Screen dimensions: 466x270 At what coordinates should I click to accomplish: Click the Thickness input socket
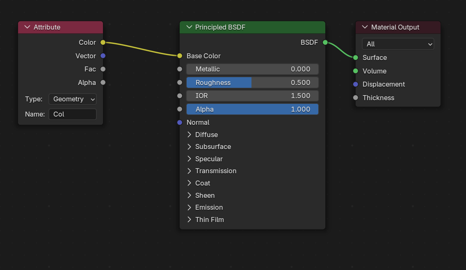(x=355, y=98)
